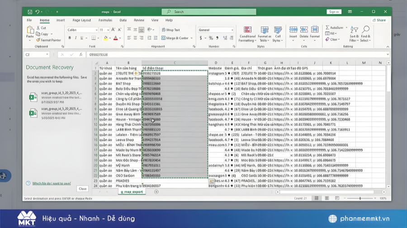Increase cell indent
Viewport: 407px width, 228px height.
(156, 38)
